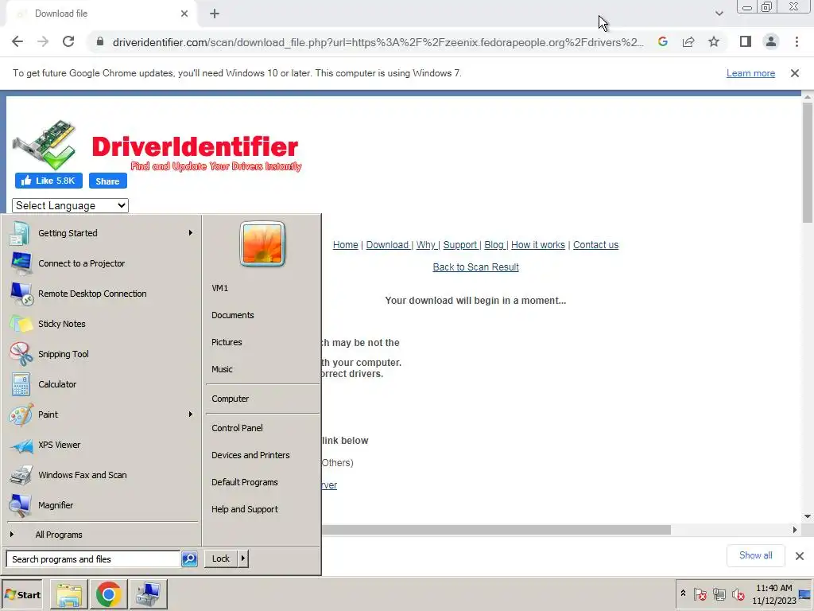This screenshot has width=814, height=611.
Task: Open Chrome tab search chevron
Action: (719, 14)
